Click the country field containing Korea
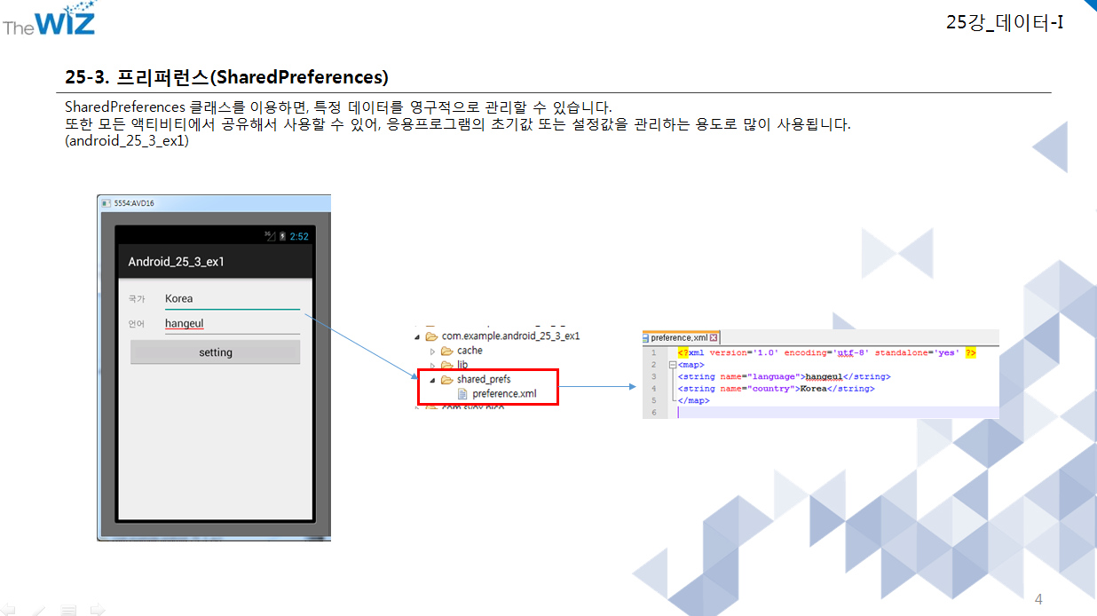This screenshot has width=1097, height=616. coord(233,299)
